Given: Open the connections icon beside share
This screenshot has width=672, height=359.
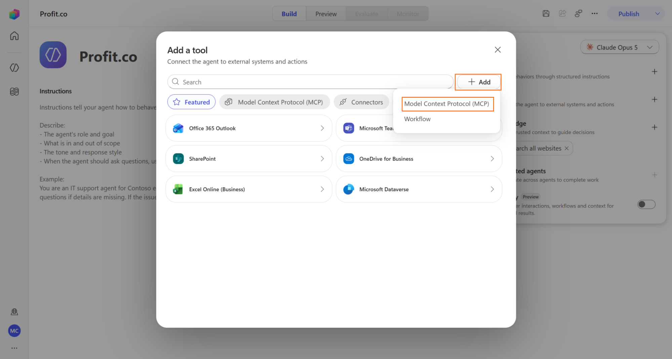Looking at the screenshot, I should [579, 14].
